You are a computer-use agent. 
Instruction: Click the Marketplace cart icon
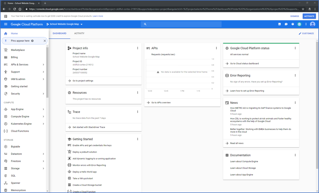(6, 50)
